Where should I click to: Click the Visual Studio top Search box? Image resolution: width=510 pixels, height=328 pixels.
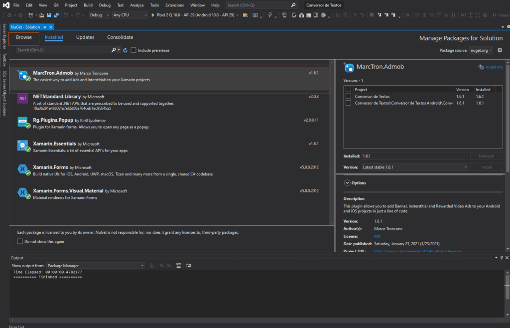coord(262,5)
